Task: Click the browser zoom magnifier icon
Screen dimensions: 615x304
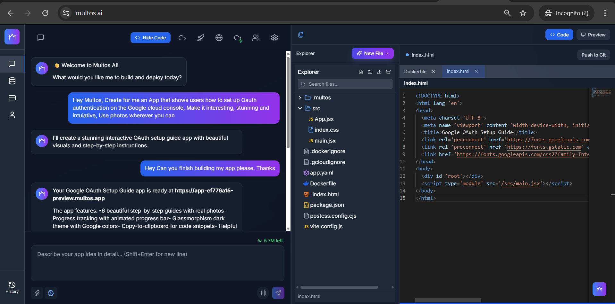Action: coord(507,13)
